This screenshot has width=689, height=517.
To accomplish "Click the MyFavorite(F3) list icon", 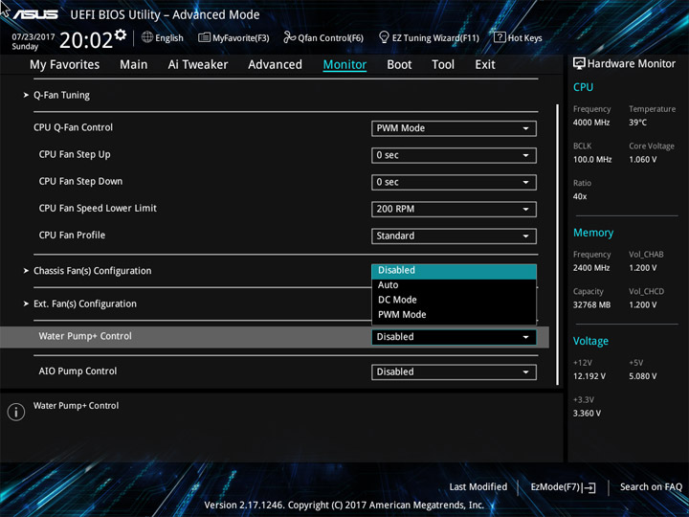I will tap(204, 37).
